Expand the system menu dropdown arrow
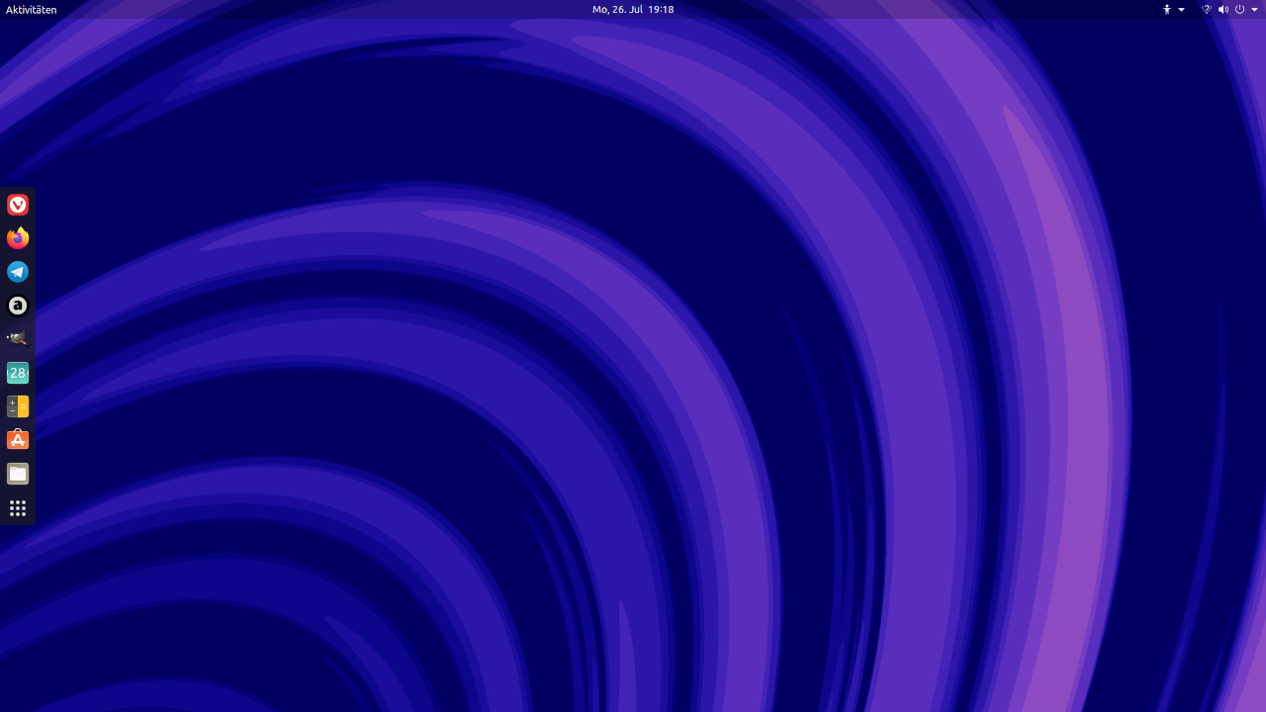 [x=1255, y=10]
